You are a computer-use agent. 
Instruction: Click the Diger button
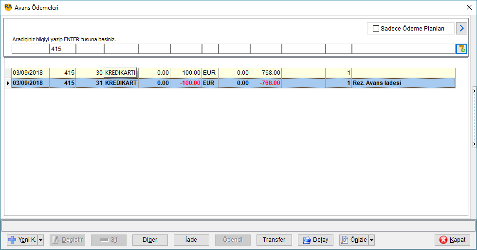150,240
